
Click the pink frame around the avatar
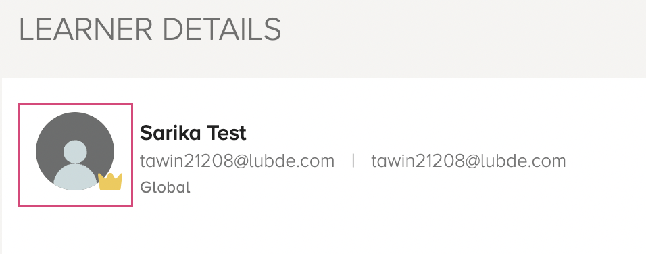tap(76, 155)
